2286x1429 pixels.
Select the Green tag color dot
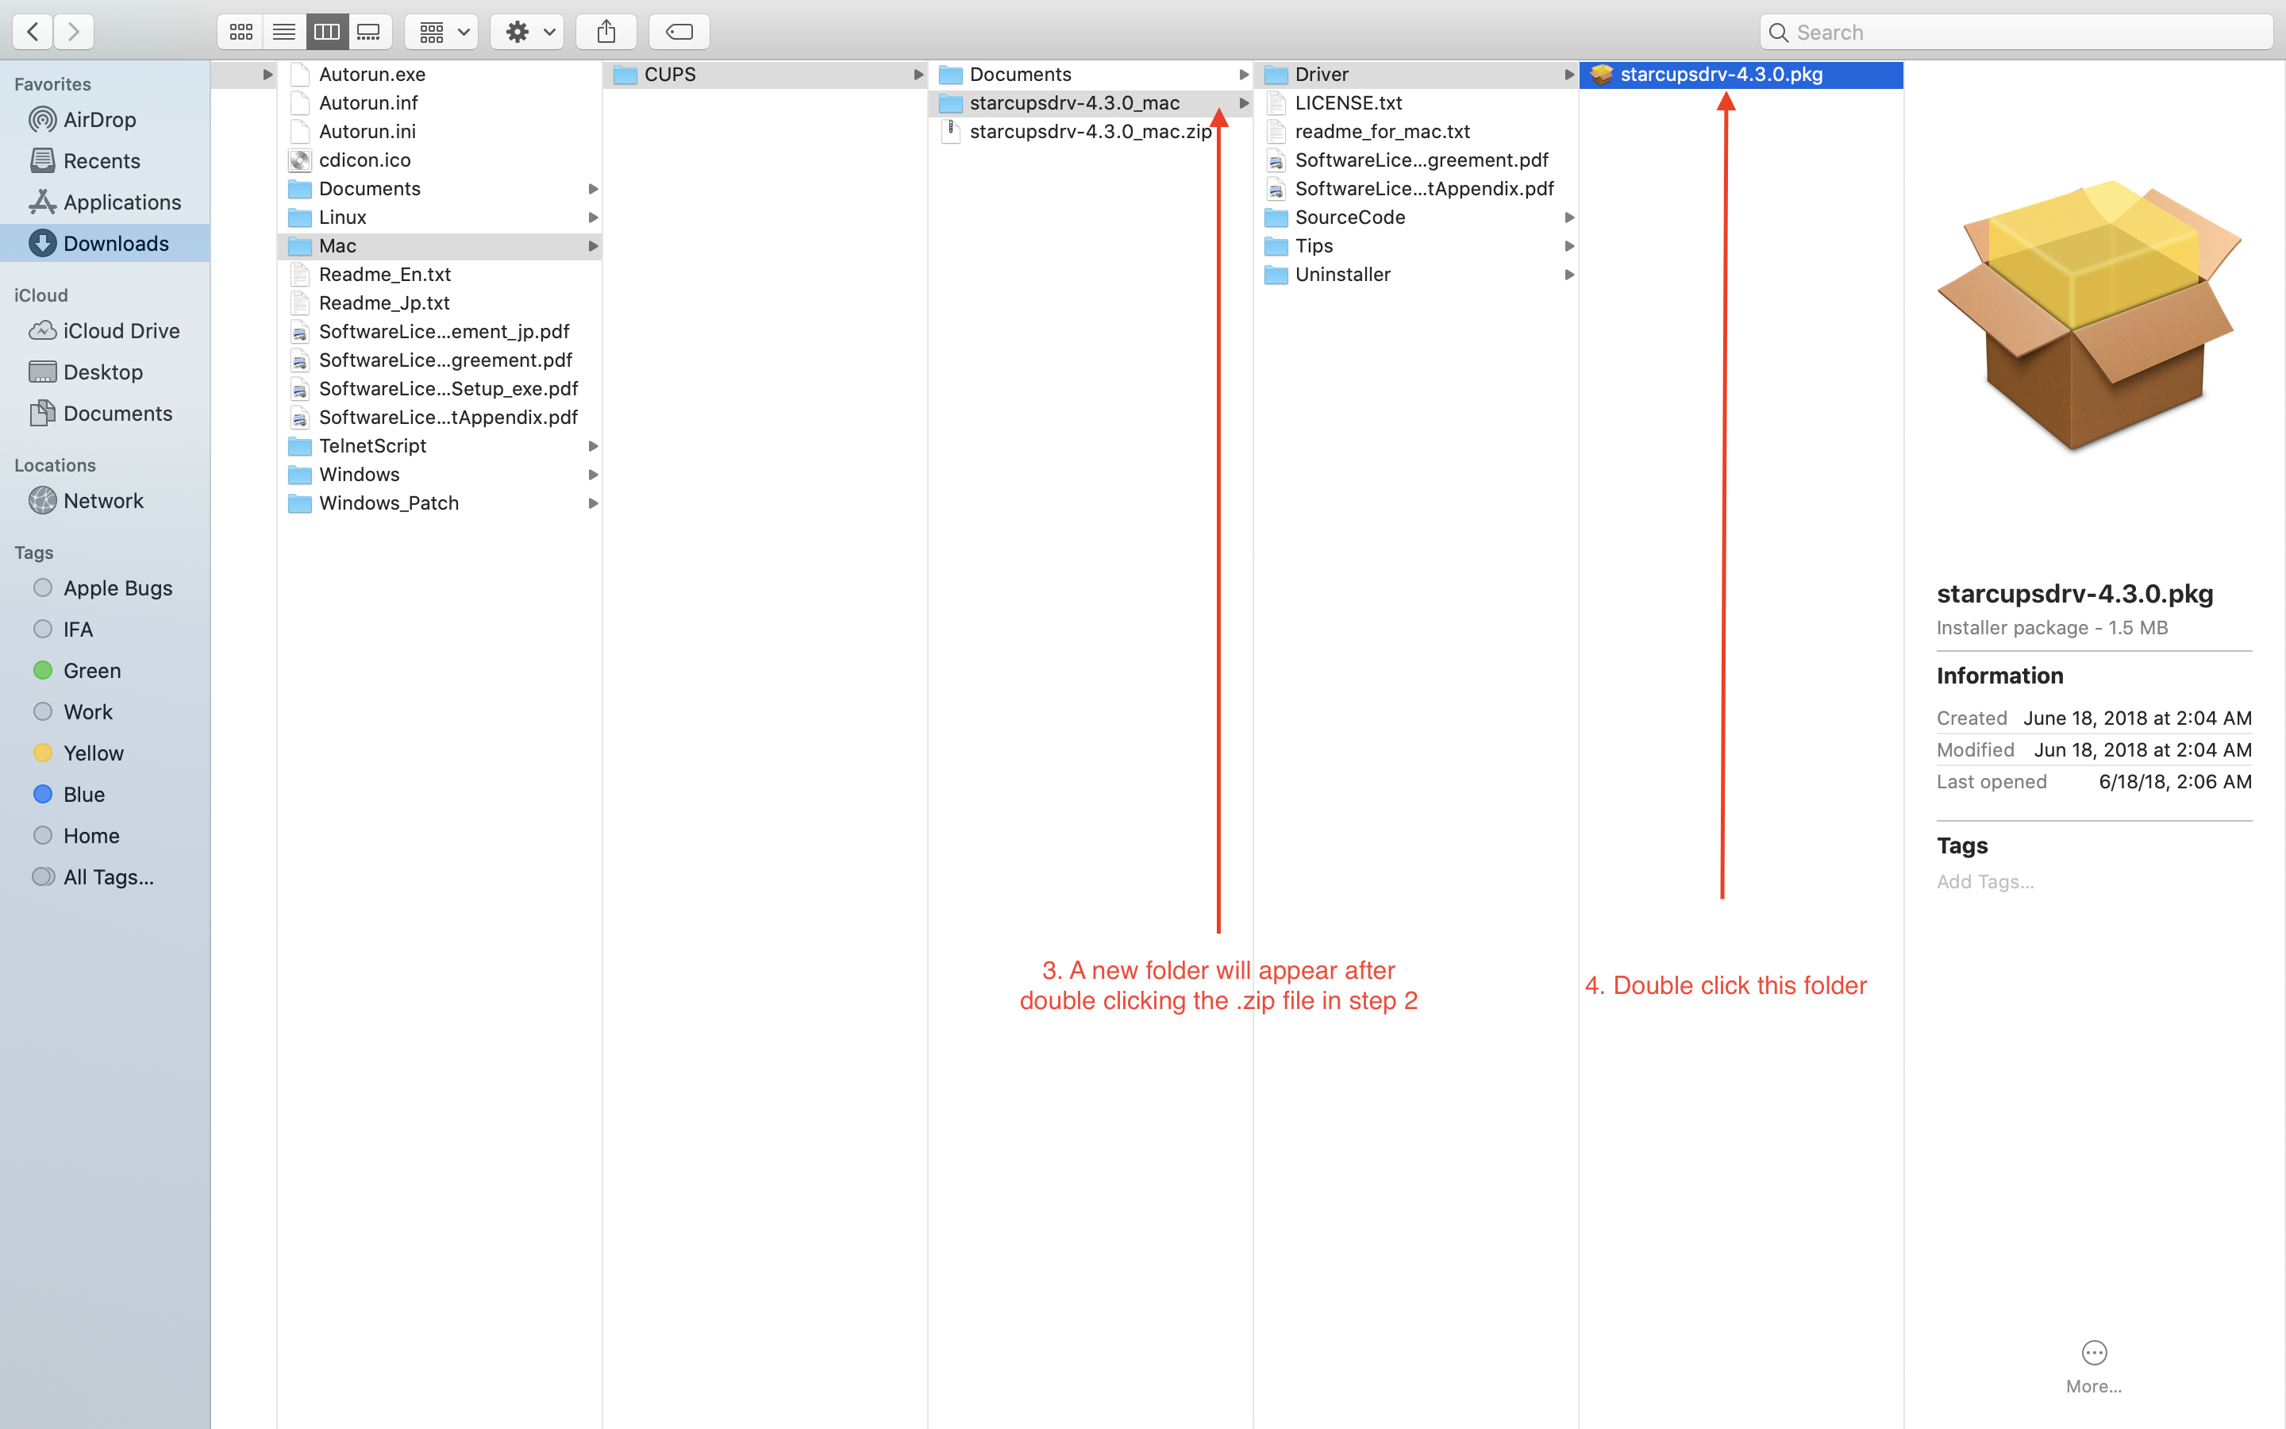[43, 670]
